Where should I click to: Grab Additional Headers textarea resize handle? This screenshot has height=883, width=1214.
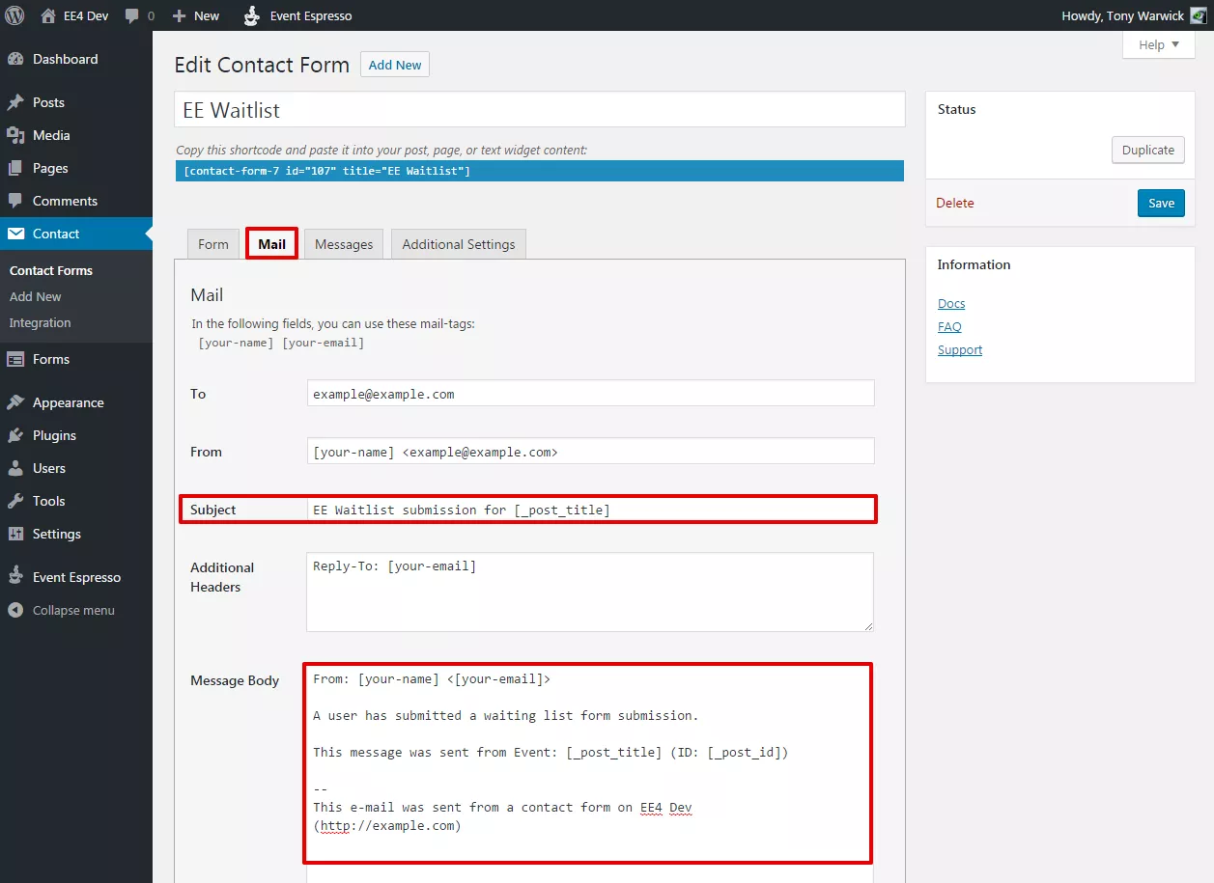tap(867, 625)
